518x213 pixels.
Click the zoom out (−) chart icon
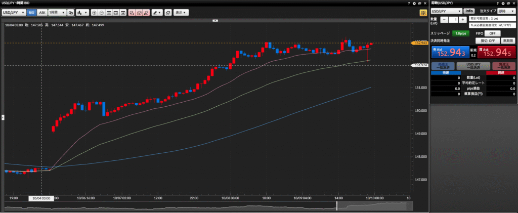102,12
